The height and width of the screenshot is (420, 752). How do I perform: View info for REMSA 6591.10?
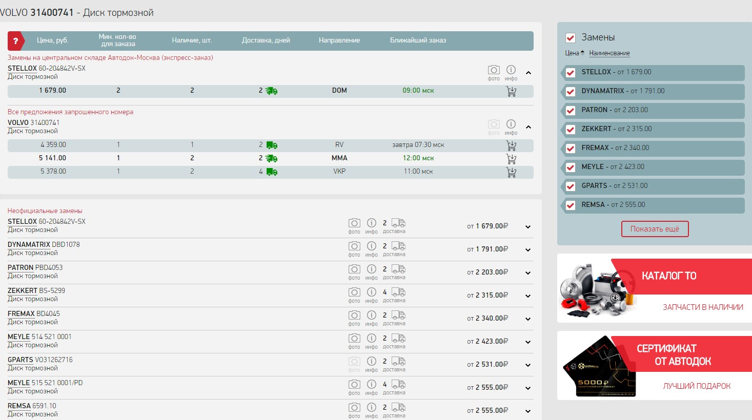pyautogui.click(x=372, y=407)
